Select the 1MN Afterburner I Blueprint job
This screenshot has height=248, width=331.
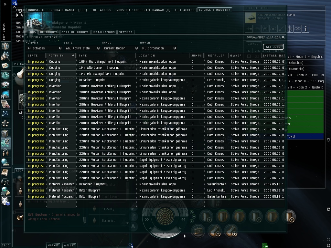(155, 68)
